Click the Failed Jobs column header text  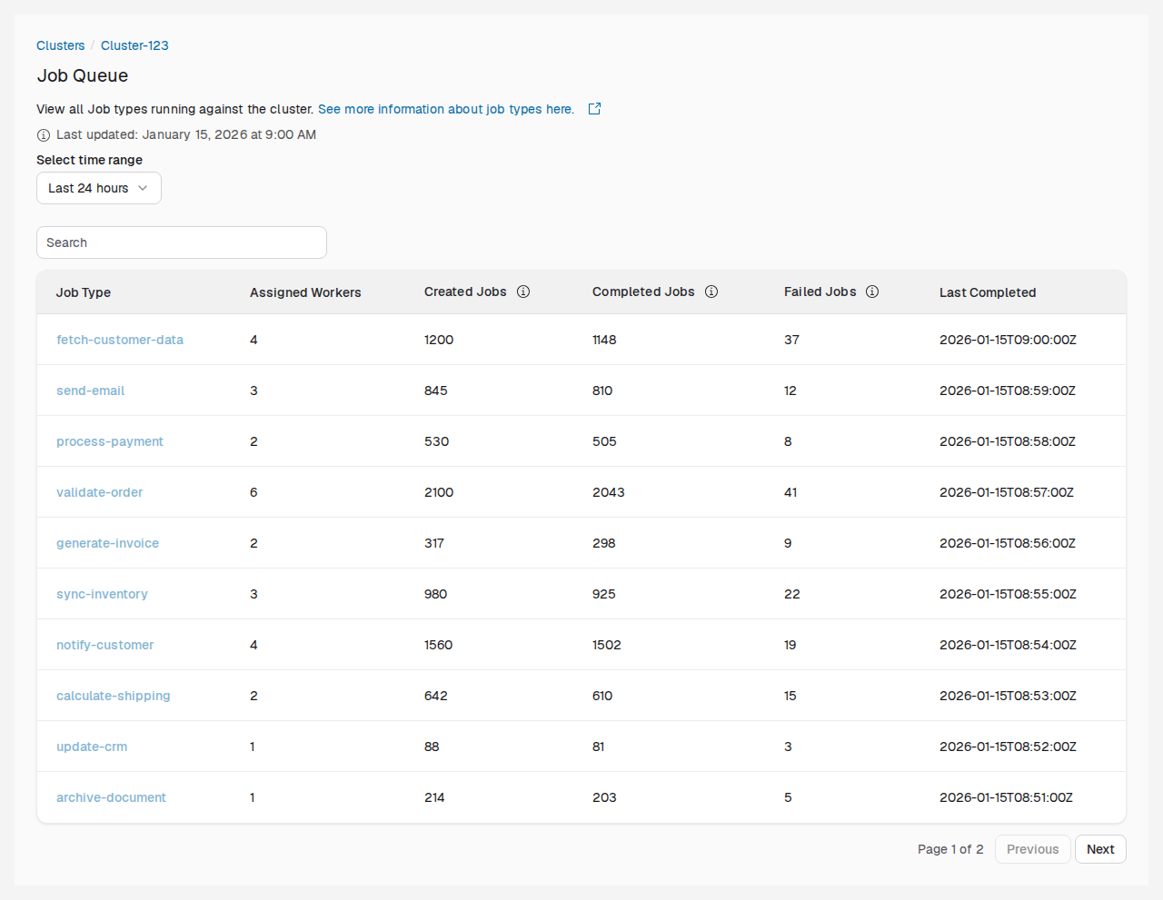pyautogui.click(x=820, y=292)
